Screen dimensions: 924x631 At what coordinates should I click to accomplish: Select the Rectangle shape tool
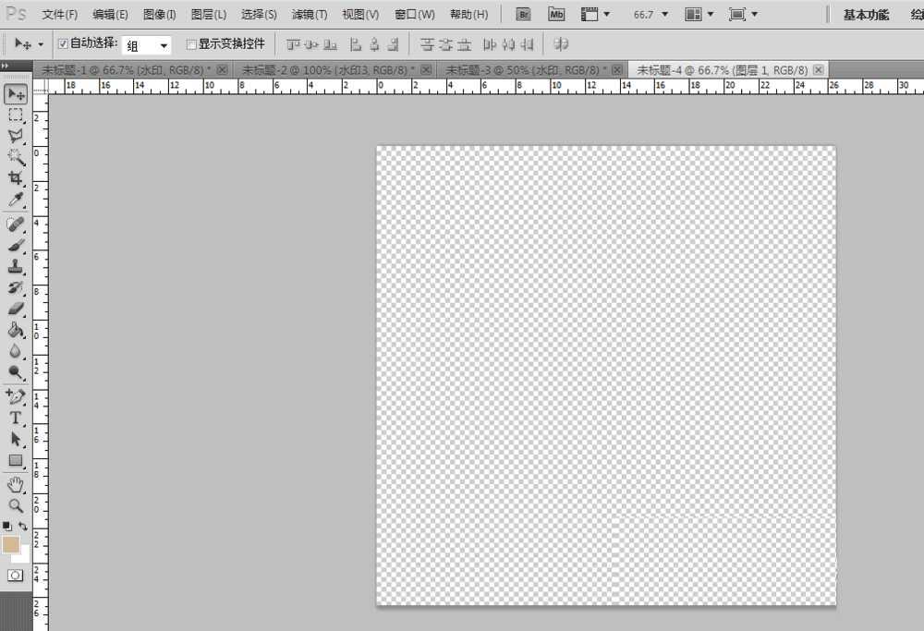click(x=16, y=460)
